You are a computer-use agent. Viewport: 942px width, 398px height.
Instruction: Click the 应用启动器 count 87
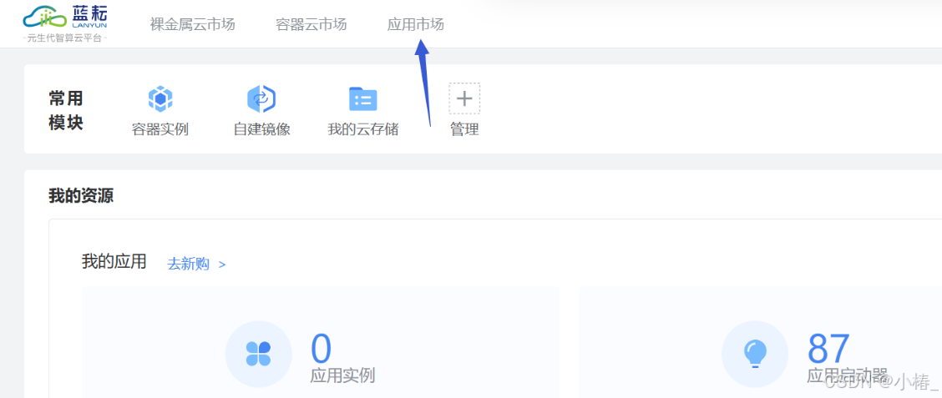click(x=828, y=348)
